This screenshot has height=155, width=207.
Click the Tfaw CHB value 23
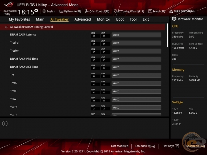click(x=104, y=101)
